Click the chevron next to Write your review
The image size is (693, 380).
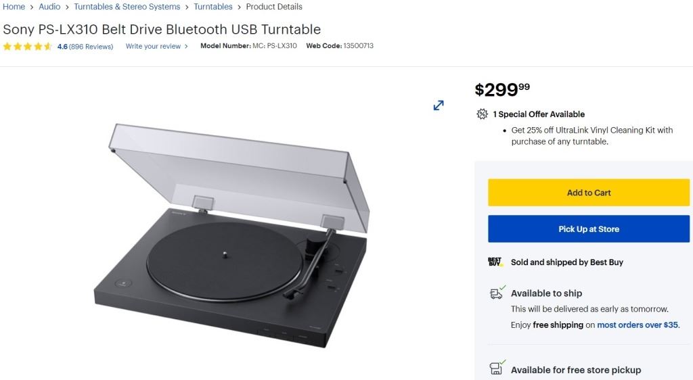(187, 47)
